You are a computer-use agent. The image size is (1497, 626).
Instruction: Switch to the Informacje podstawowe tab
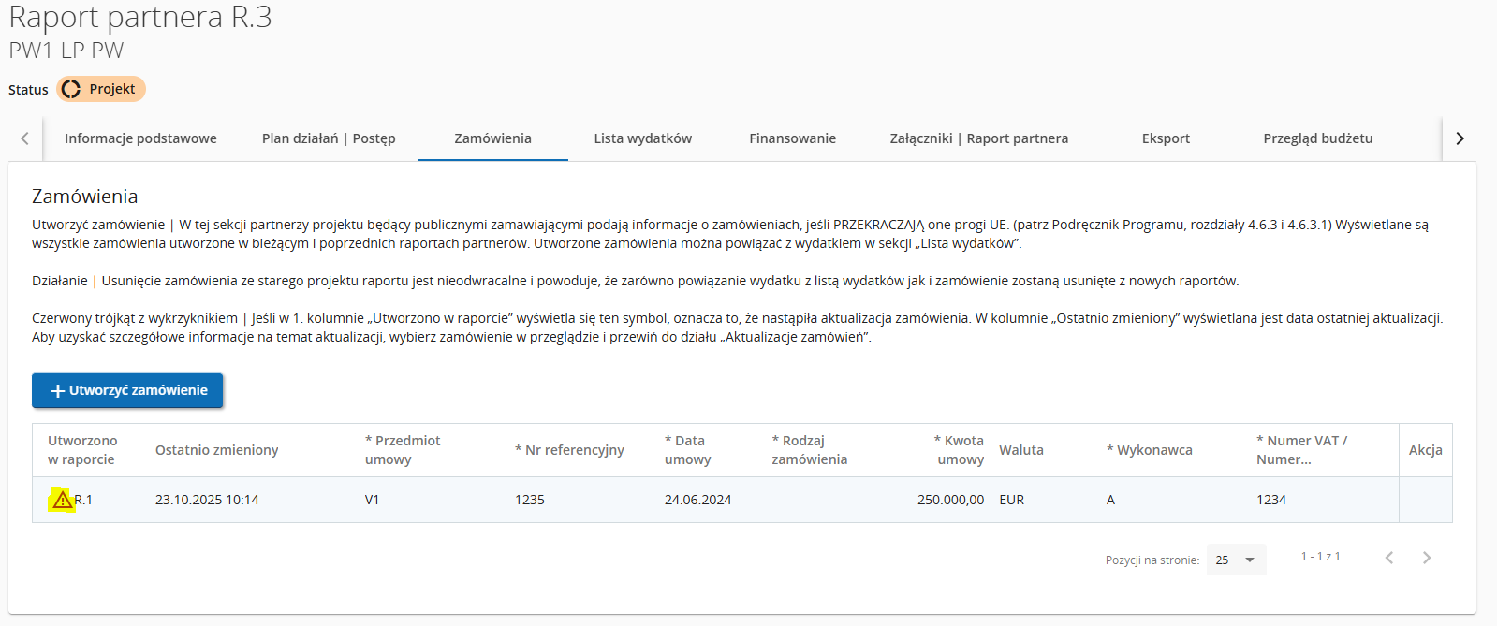point(140,138)
